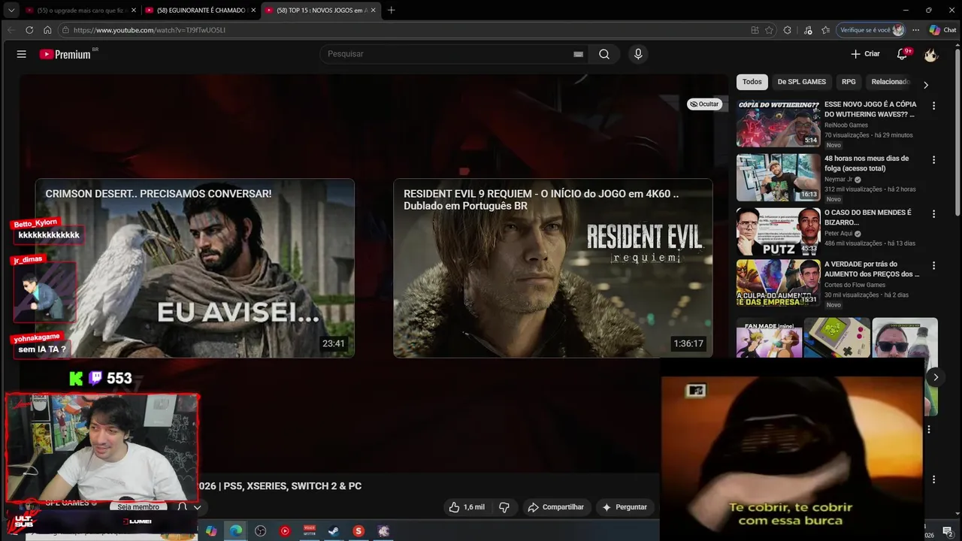Go to browser home page
962x541 pixels.
tap(47, 30)
